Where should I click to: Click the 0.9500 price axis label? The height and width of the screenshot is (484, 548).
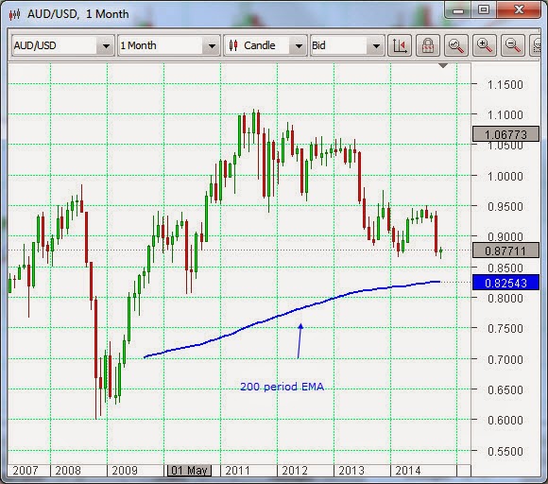point(505,206)
